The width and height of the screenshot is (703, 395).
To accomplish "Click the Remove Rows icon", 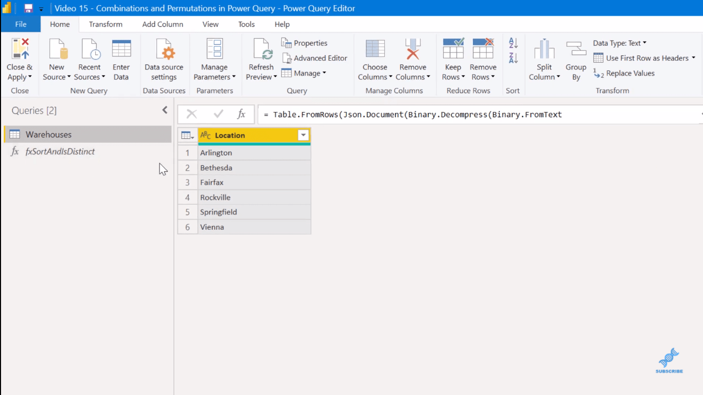I will coord(483,49).
